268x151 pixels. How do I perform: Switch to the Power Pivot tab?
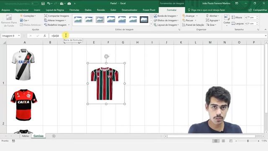click(149, 10)
